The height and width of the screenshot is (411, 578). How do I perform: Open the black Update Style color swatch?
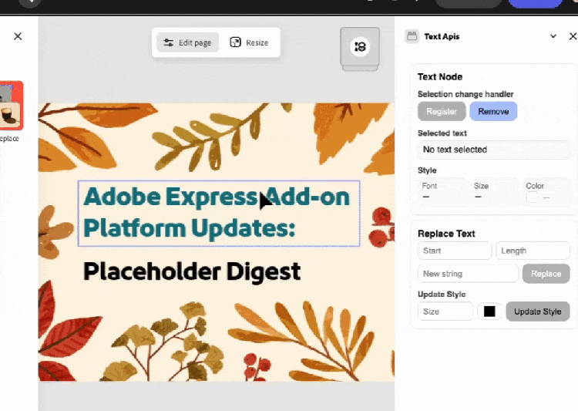489,312
